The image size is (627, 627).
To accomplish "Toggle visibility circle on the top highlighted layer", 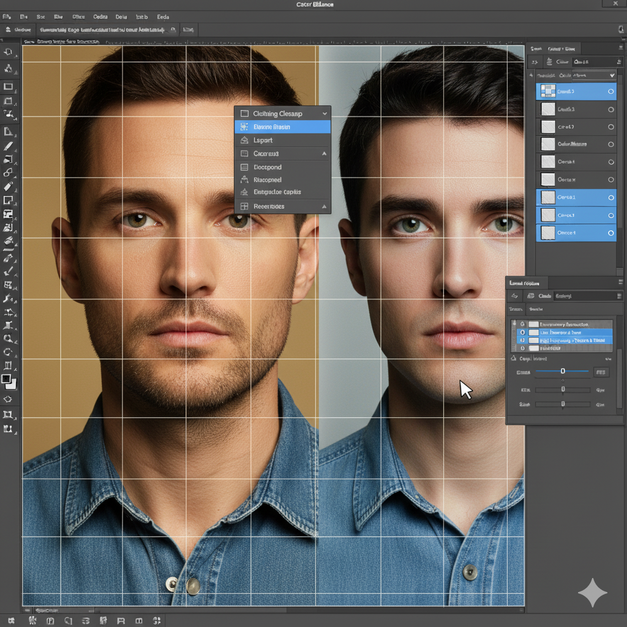I will click(610, 92).
